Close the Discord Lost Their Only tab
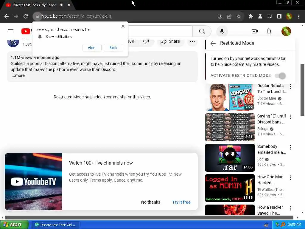The height and width of the screenshot is (229, 305). coord(69,5)
